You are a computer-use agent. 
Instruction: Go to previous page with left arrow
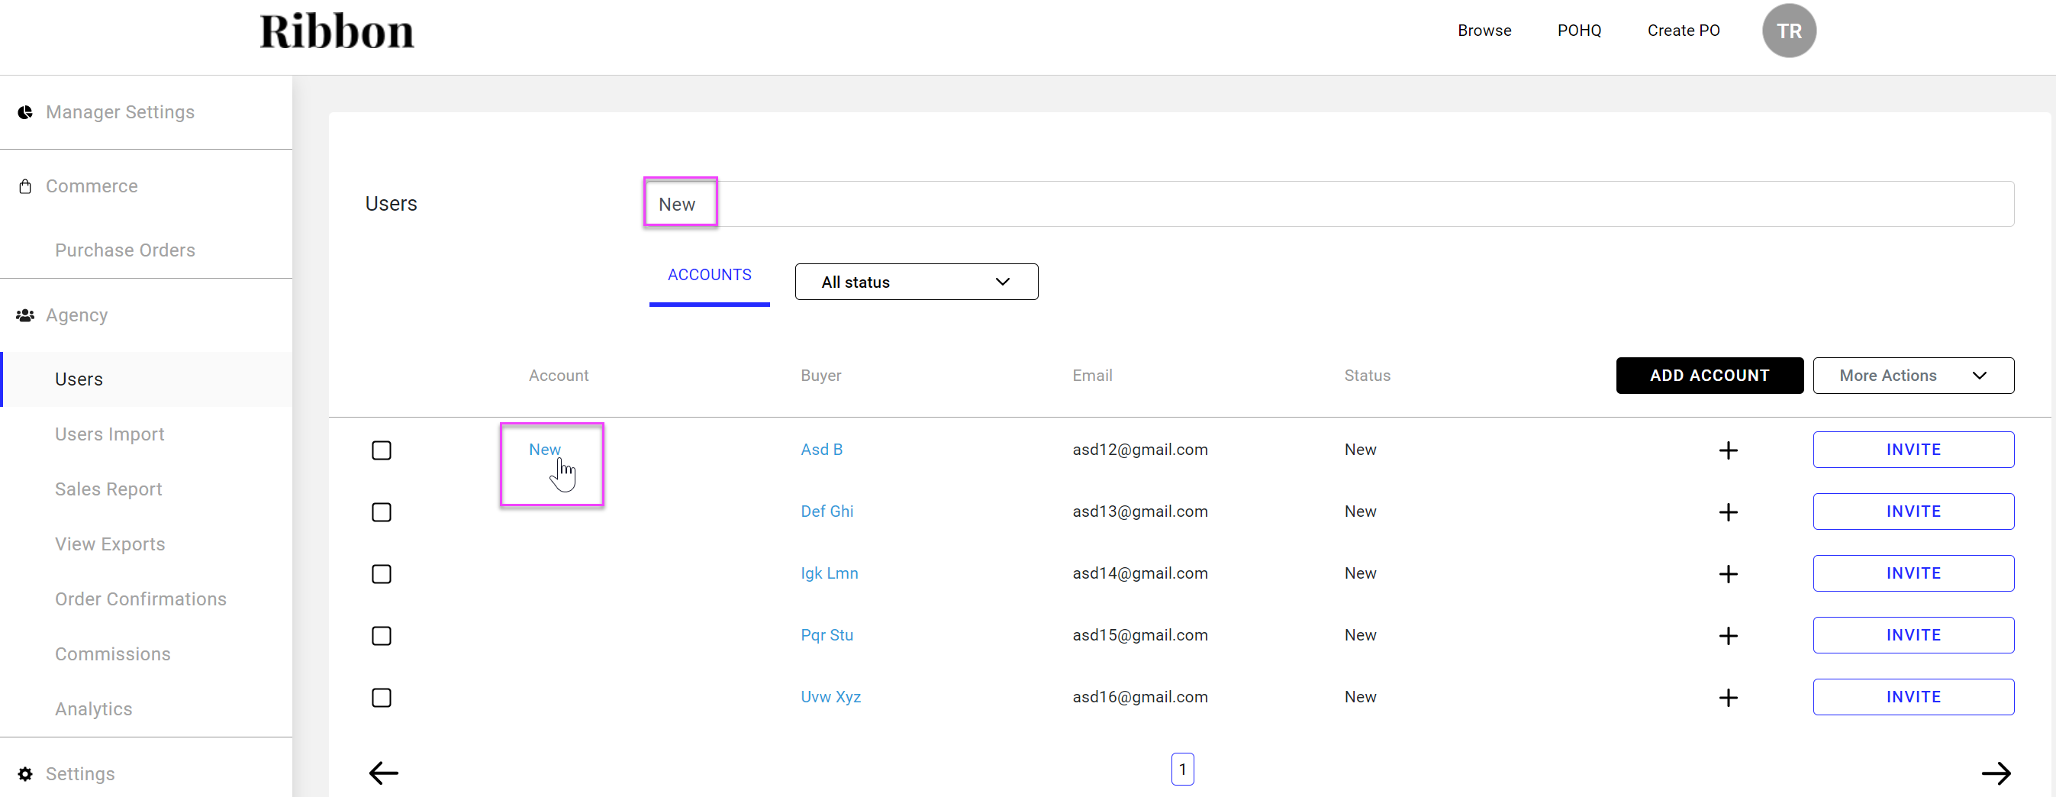coord(383,773)
